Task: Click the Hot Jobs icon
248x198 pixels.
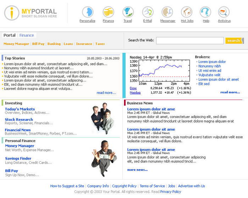Action: (x=187, y=12)
